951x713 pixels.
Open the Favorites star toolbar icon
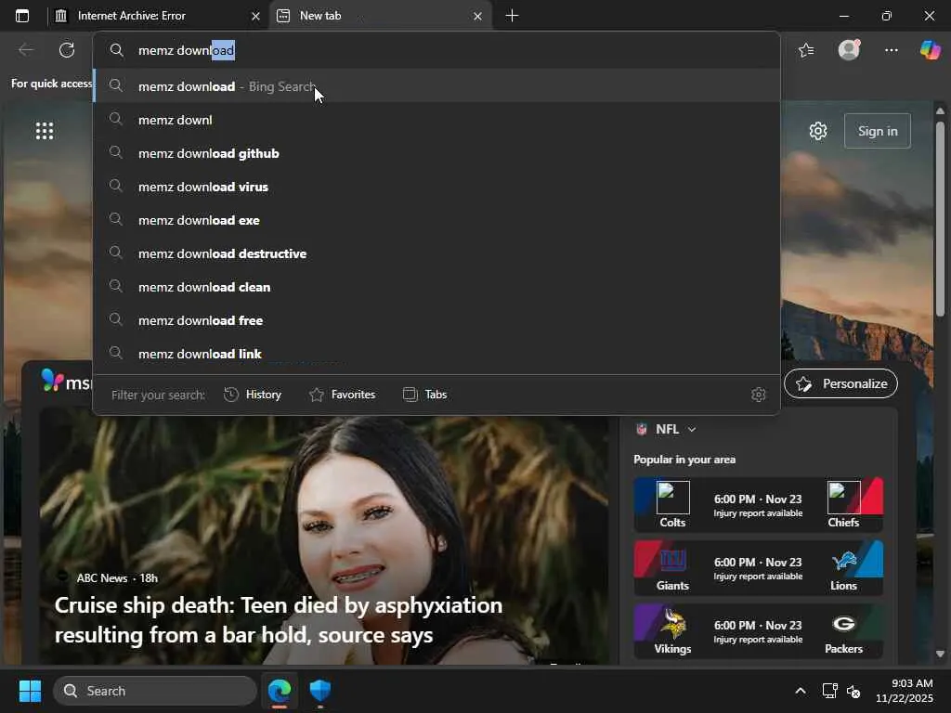click(806, 50)
